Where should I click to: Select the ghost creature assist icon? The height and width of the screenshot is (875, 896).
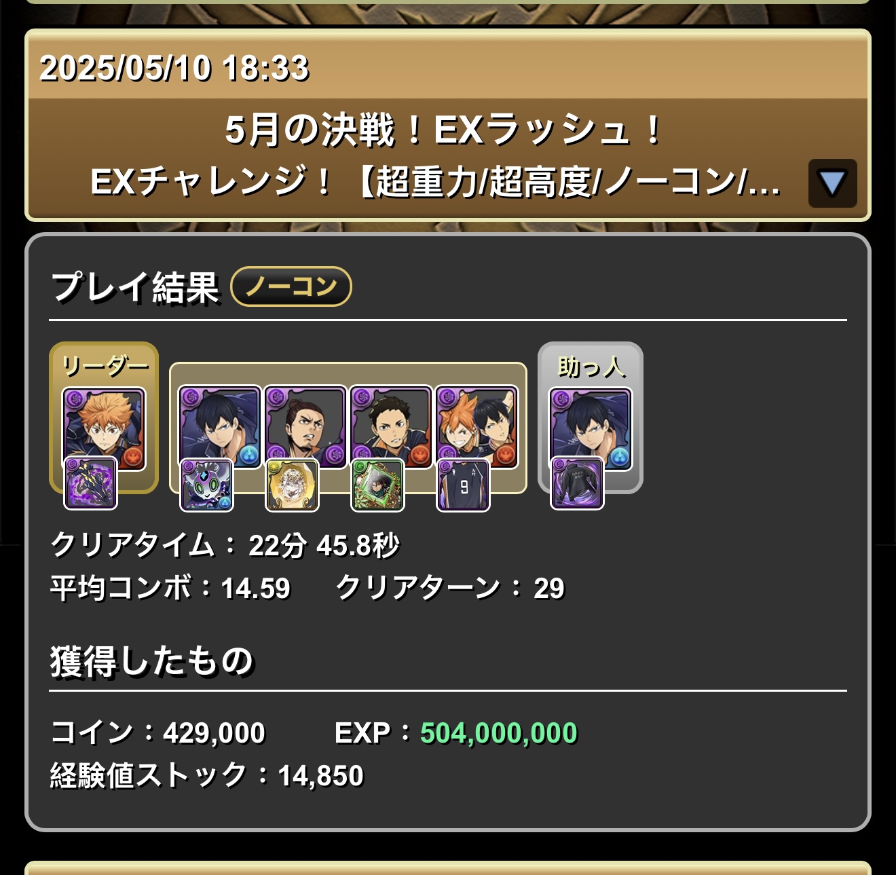tap(206, 485)
